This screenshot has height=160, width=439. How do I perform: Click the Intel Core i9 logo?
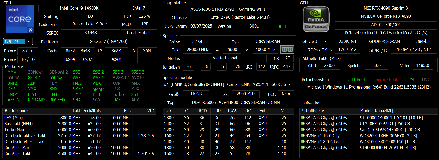[20, 19]
